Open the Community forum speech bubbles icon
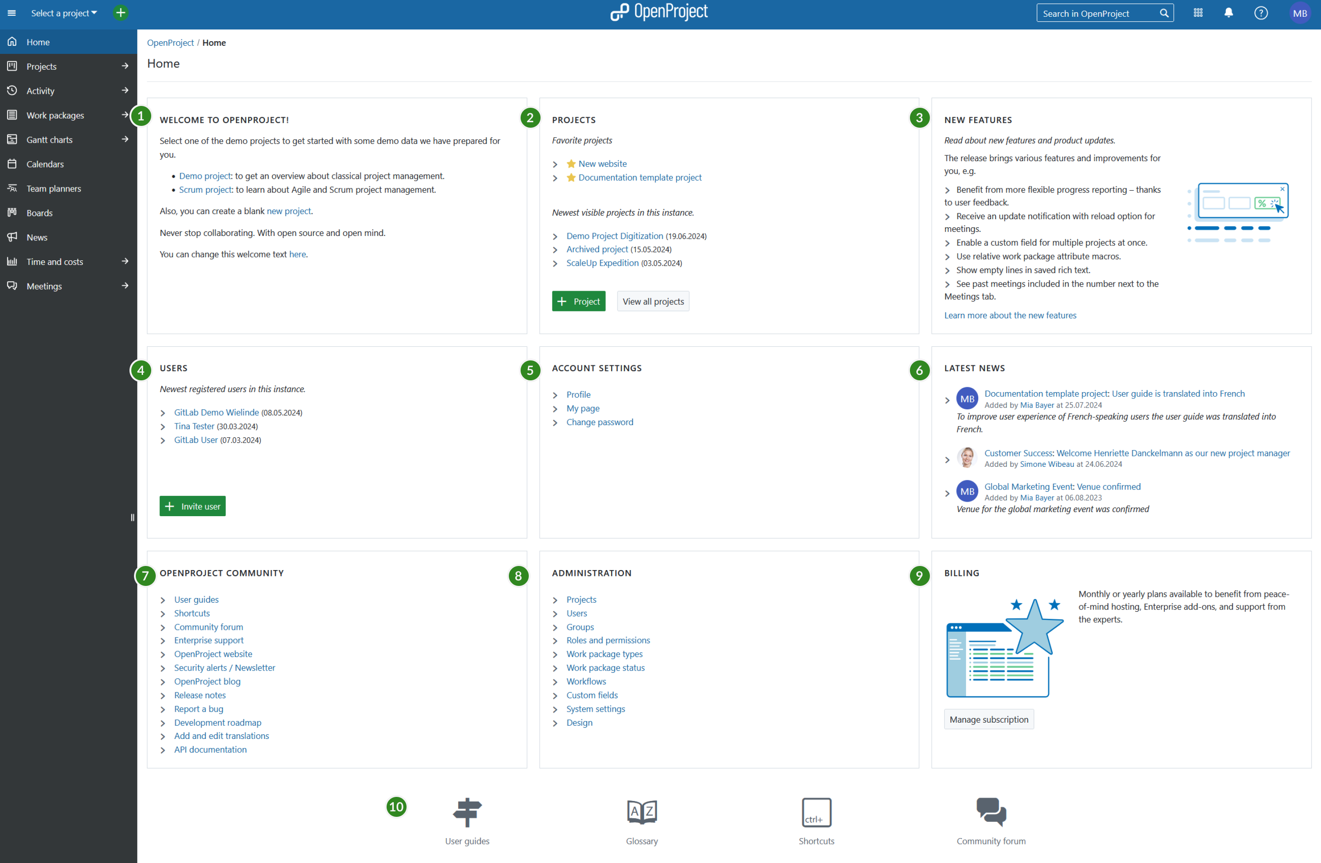Image resolution: width=1321 pixels, height=863 pixels. (x=991, y=811)
